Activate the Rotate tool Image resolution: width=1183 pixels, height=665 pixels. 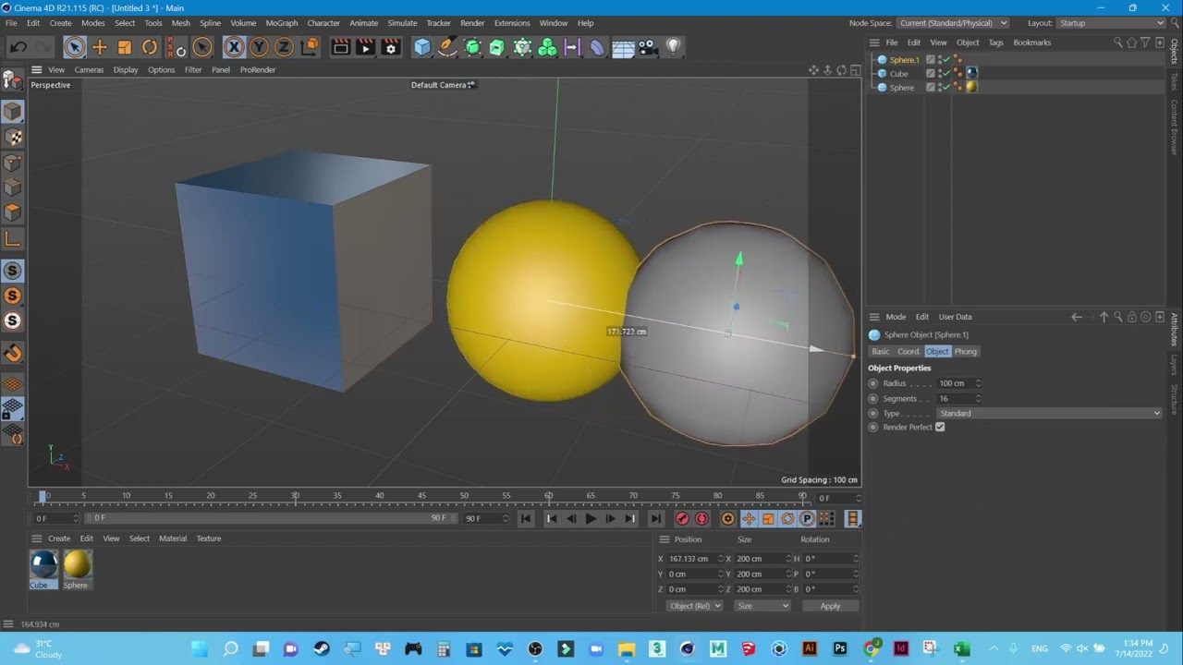150,47
